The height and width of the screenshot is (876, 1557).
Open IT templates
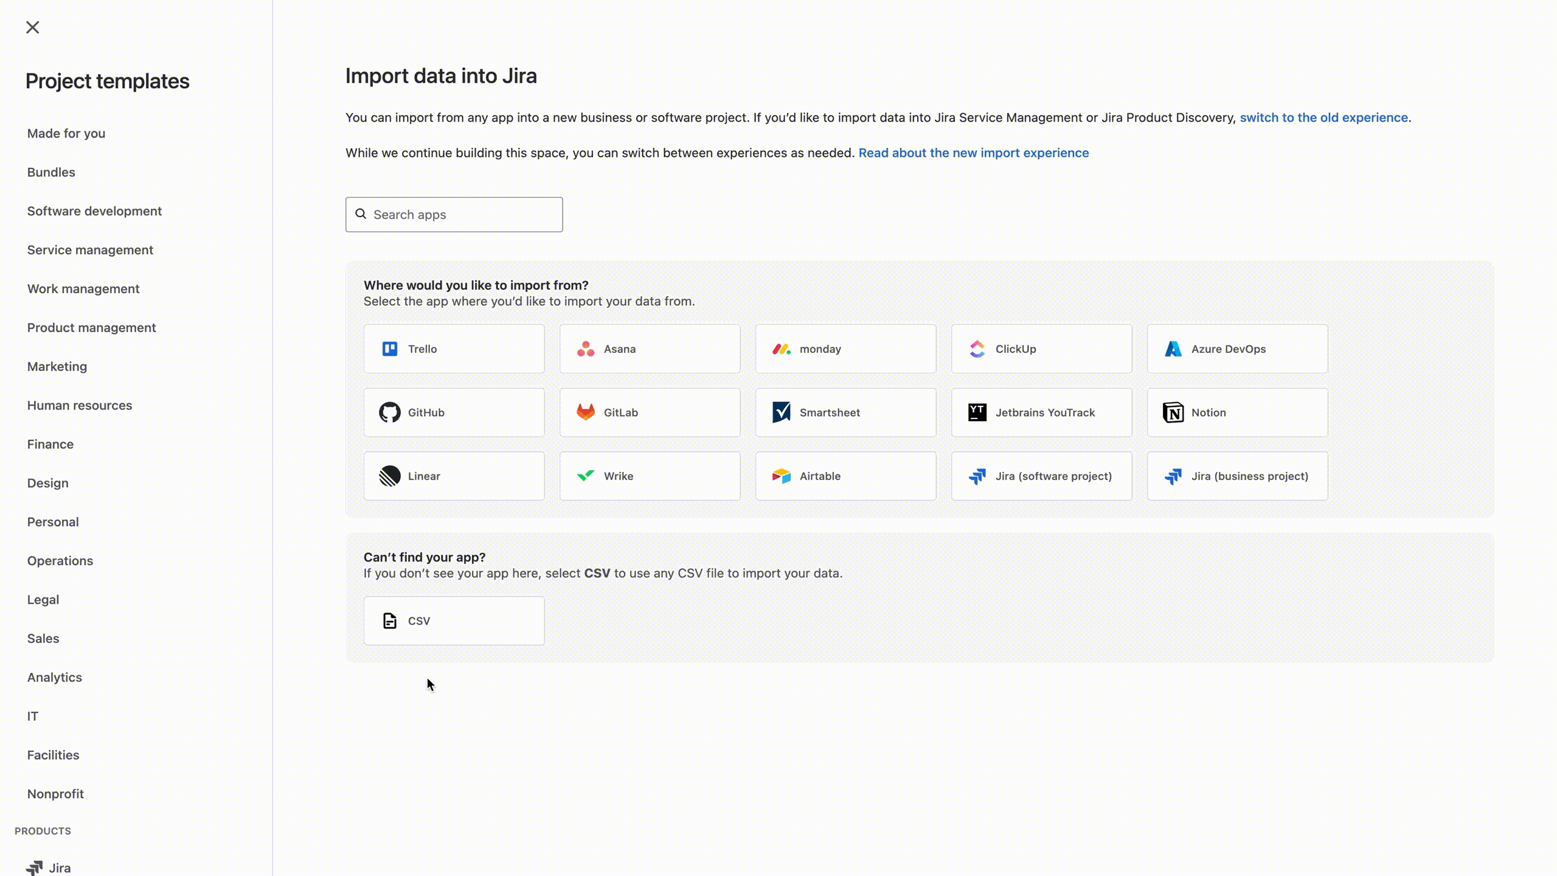coord(33,716)
